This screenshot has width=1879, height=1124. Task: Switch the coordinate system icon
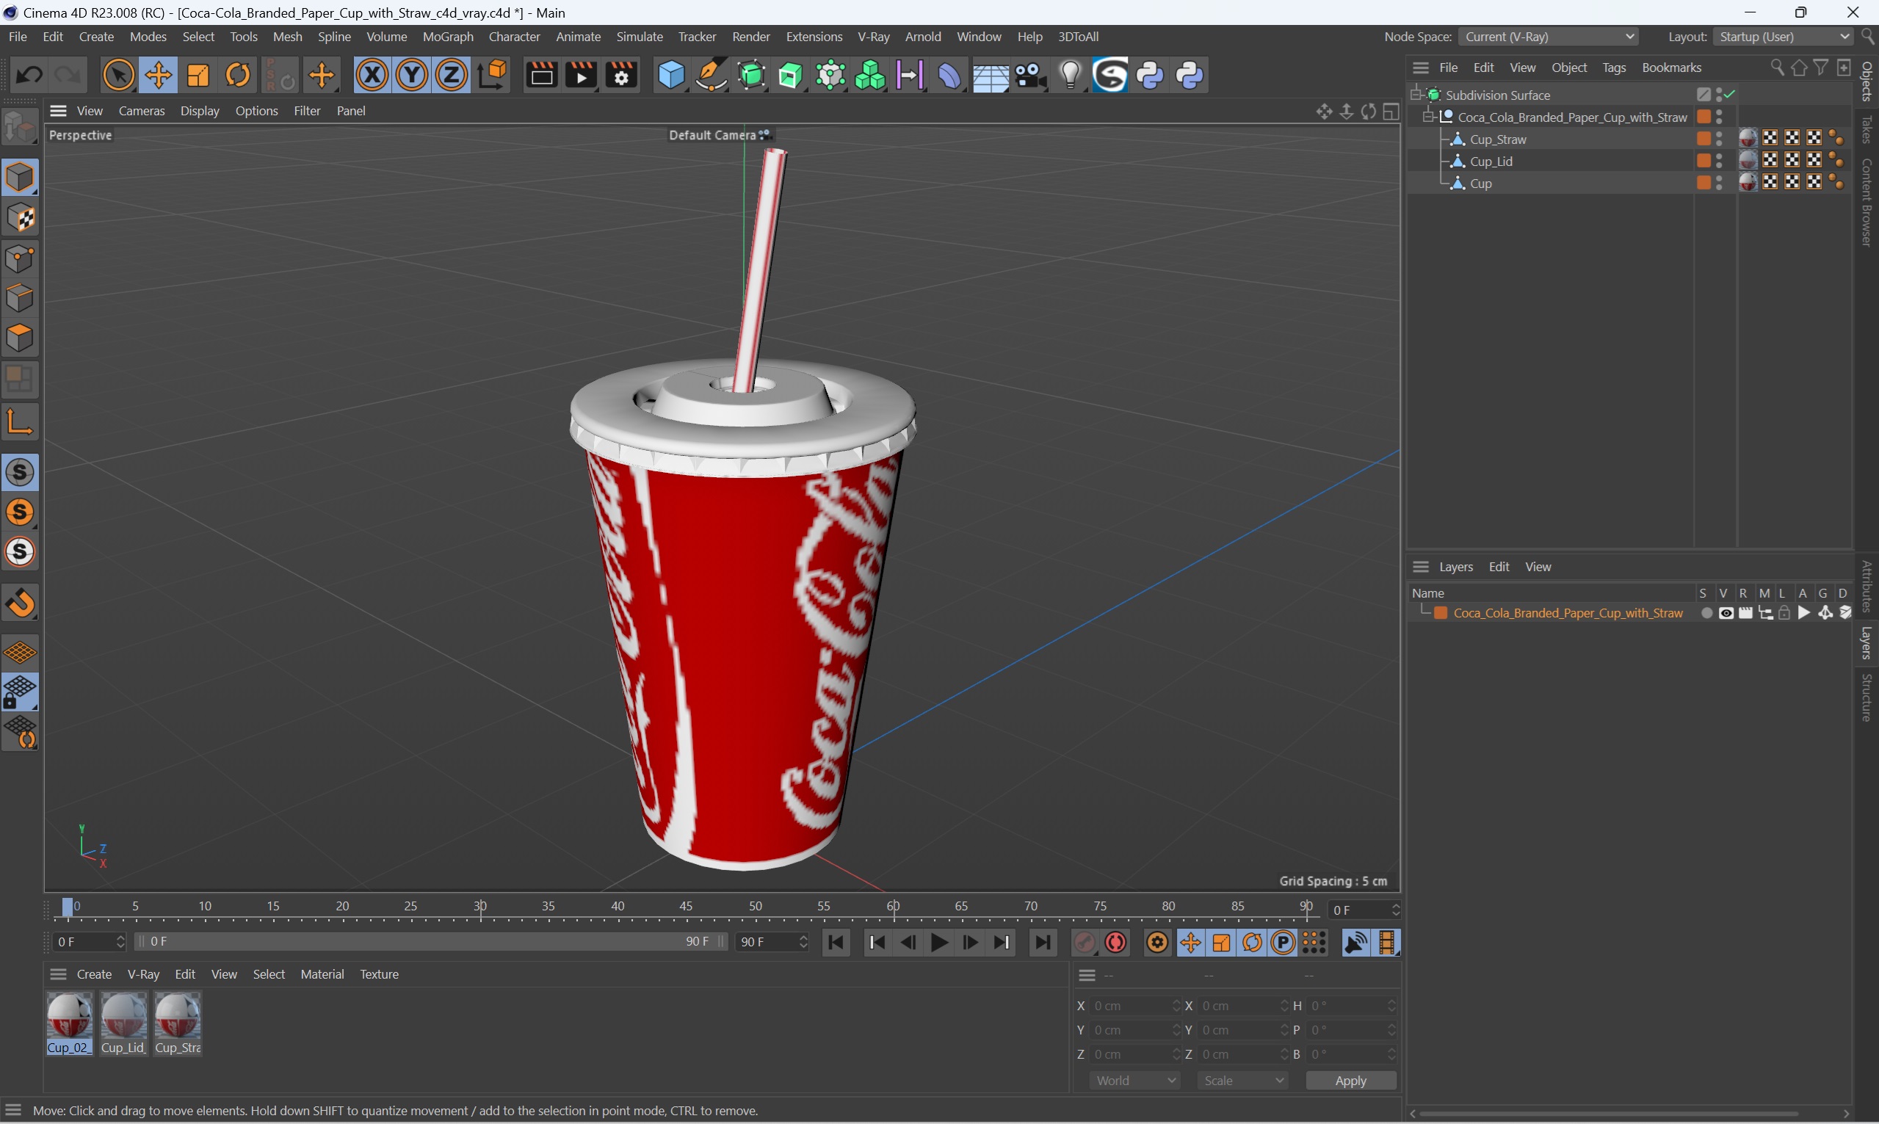493,75
